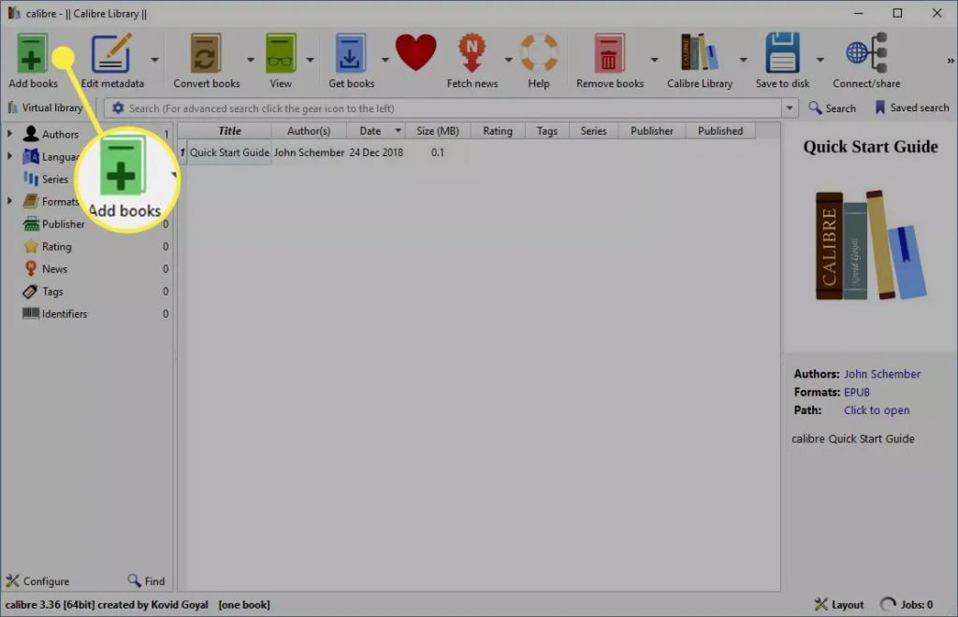This screenshot has height=617, width=958.
Task: Expand the Fetch news dropdown arrow
Action: click(x=508, y=60)
